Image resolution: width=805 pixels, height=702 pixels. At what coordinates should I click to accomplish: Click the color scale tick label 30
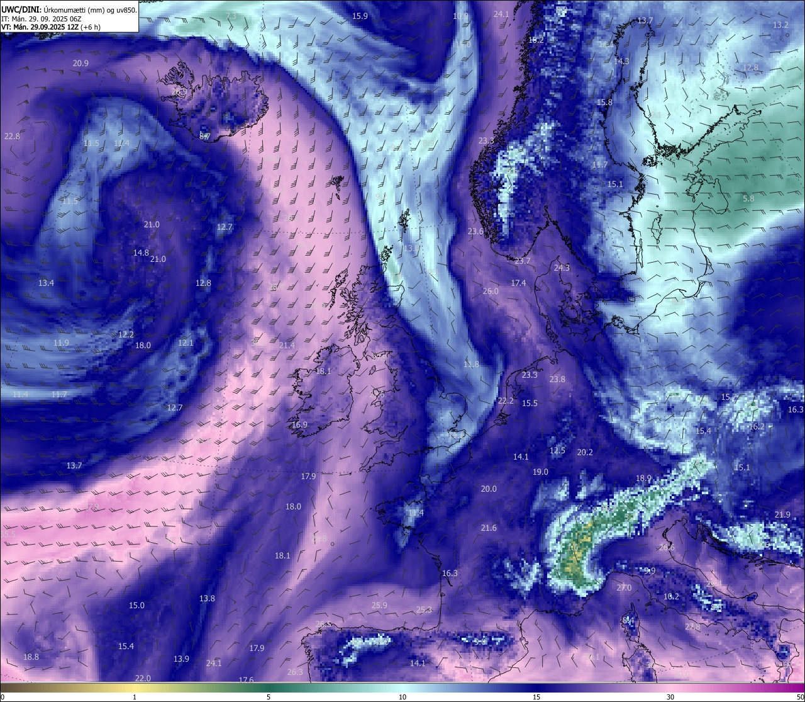click(670, 697)
